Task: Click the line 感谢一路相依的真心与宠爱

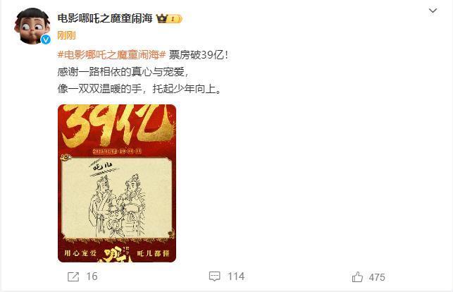Action: coord(123,71)
